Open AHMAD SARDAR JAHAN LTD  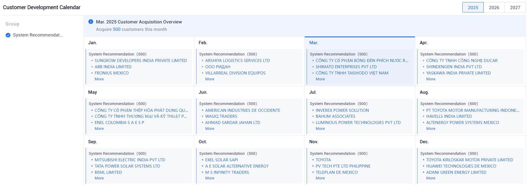point(233,122)
